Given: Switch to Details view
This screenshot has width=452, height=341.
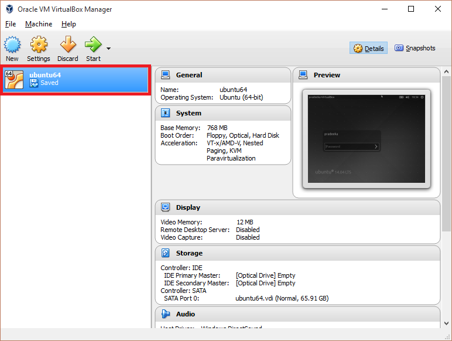Looking at the screenshot, I should (368, 48).
